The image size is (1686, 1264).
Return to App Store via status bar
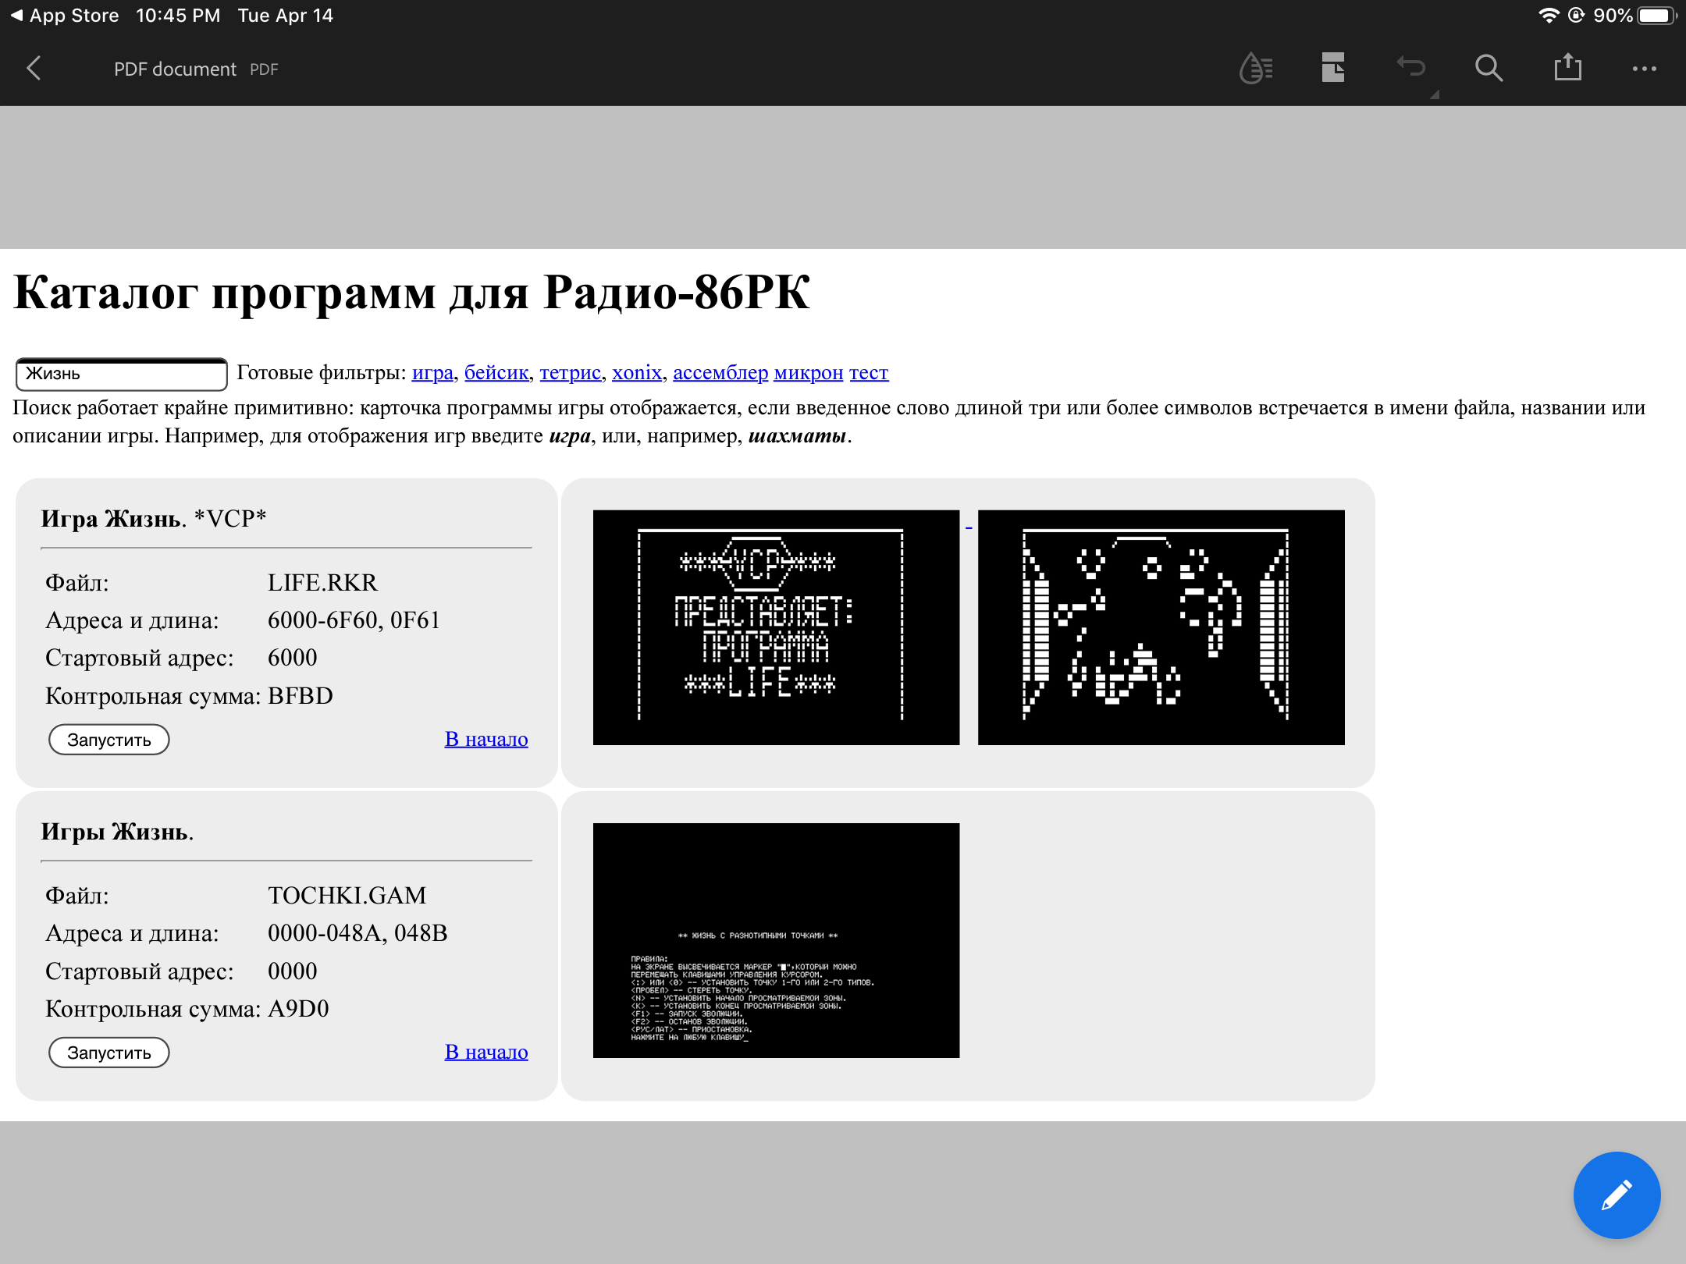tap(66, 16)
